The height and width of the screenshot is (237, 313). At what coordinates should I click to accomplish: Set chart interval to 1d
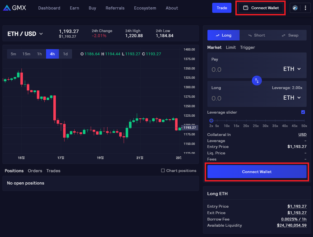point(65,54)
